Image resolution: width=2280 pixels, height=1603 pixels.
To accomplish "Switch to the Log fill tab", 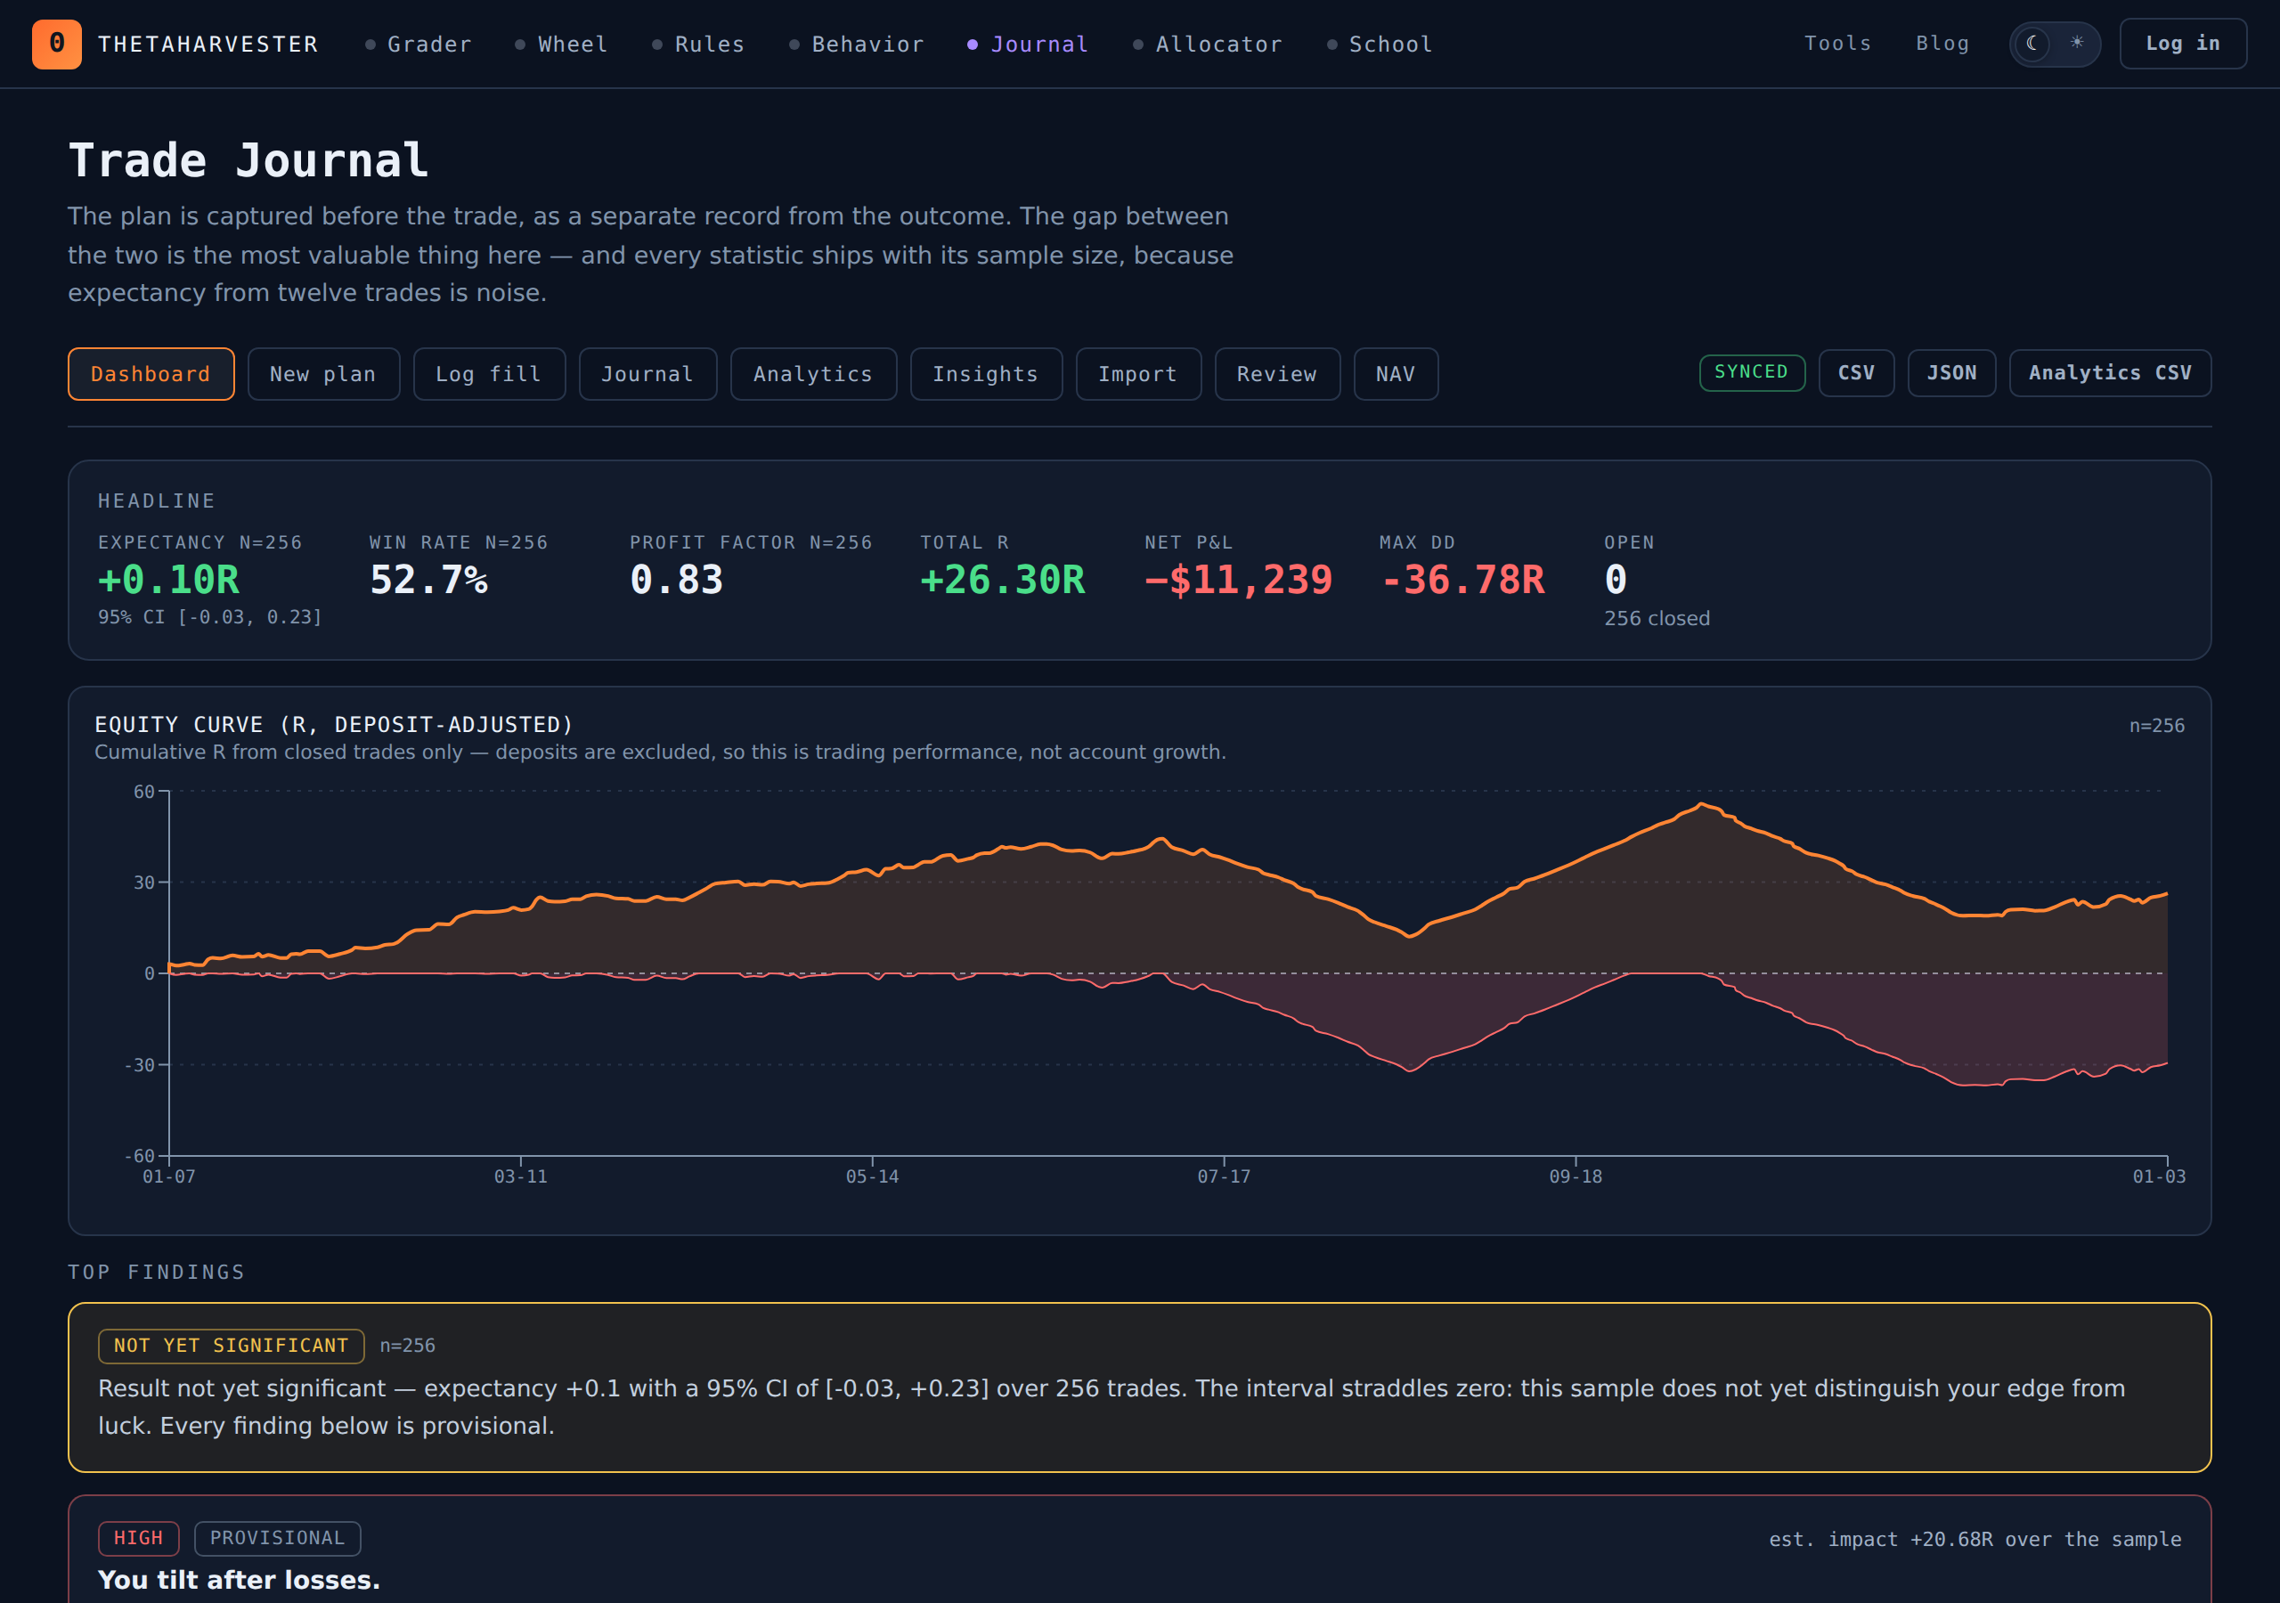I will tap(490, 374).
